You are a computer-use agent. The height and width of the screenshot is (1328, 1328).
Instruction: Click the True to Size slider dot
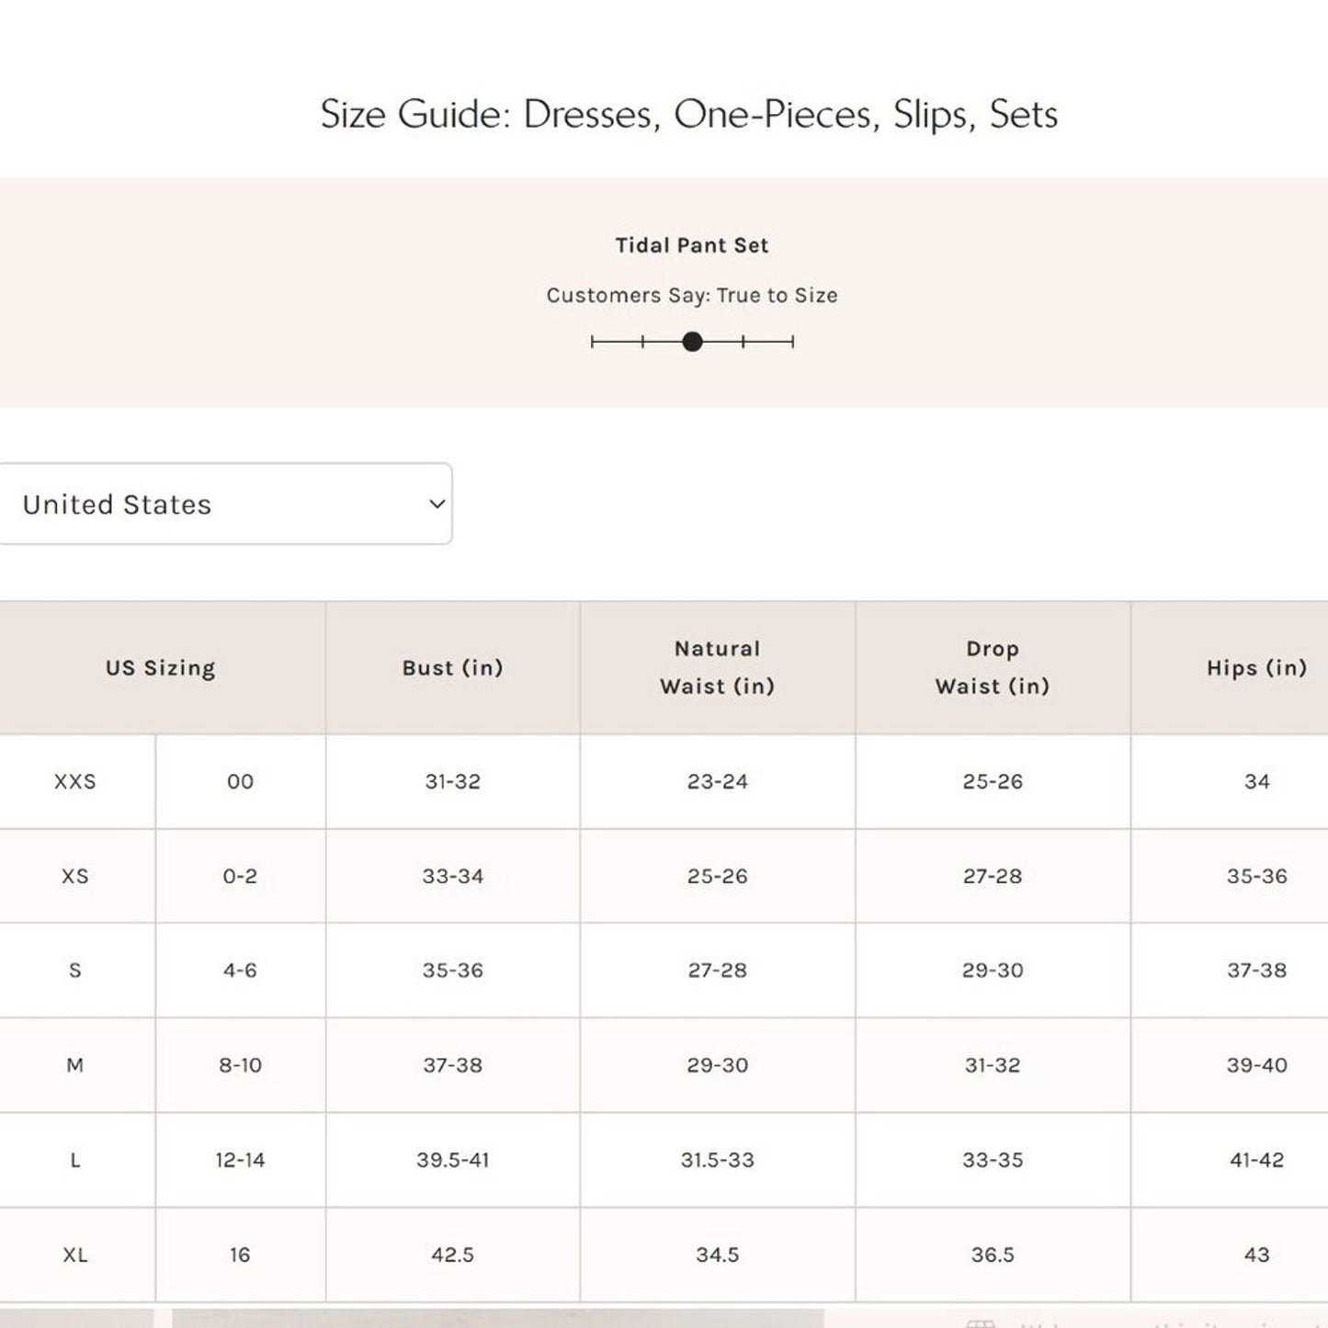click(692, 342)
